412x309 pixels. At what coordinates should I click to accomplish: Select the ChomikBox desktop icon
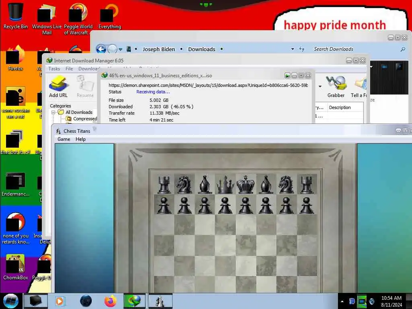(x=16, y=267)
